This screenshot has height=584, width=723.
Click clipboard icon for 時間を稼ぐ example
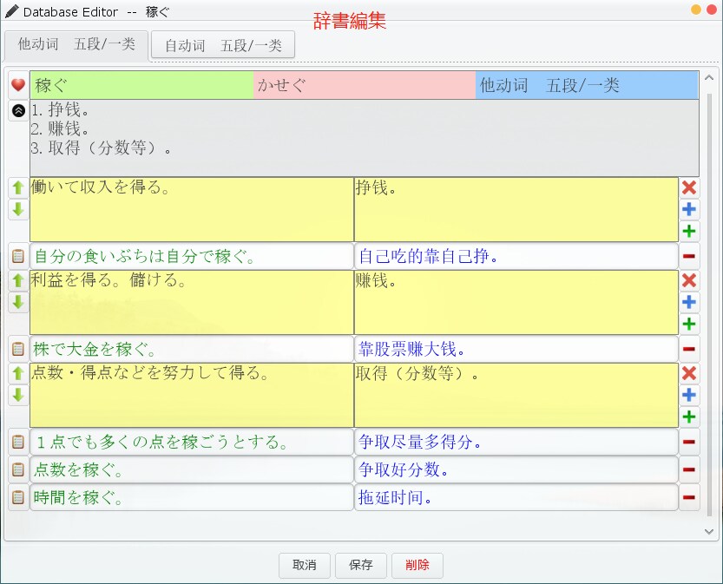point(18,497)
